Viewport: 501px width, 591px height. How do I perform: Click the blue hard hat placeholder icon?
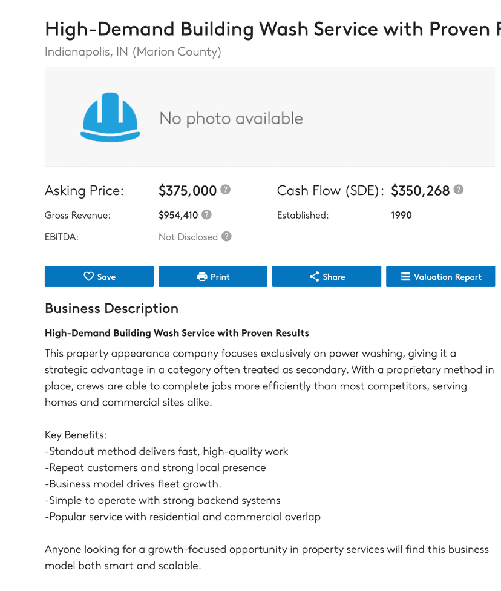click(110, 116)
